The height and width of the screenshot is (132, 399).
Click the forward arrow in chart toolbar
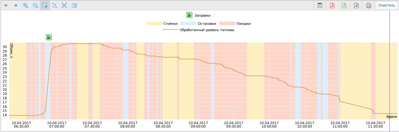[x=15, y=5]
